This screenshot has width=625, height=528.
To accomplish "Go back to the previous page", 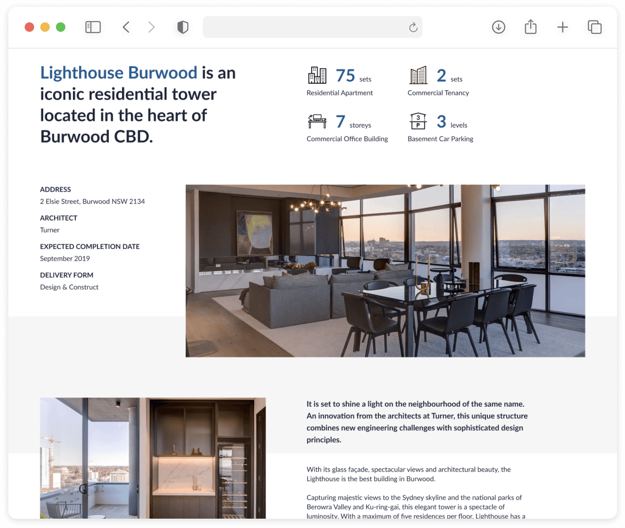I will point(126,27).
